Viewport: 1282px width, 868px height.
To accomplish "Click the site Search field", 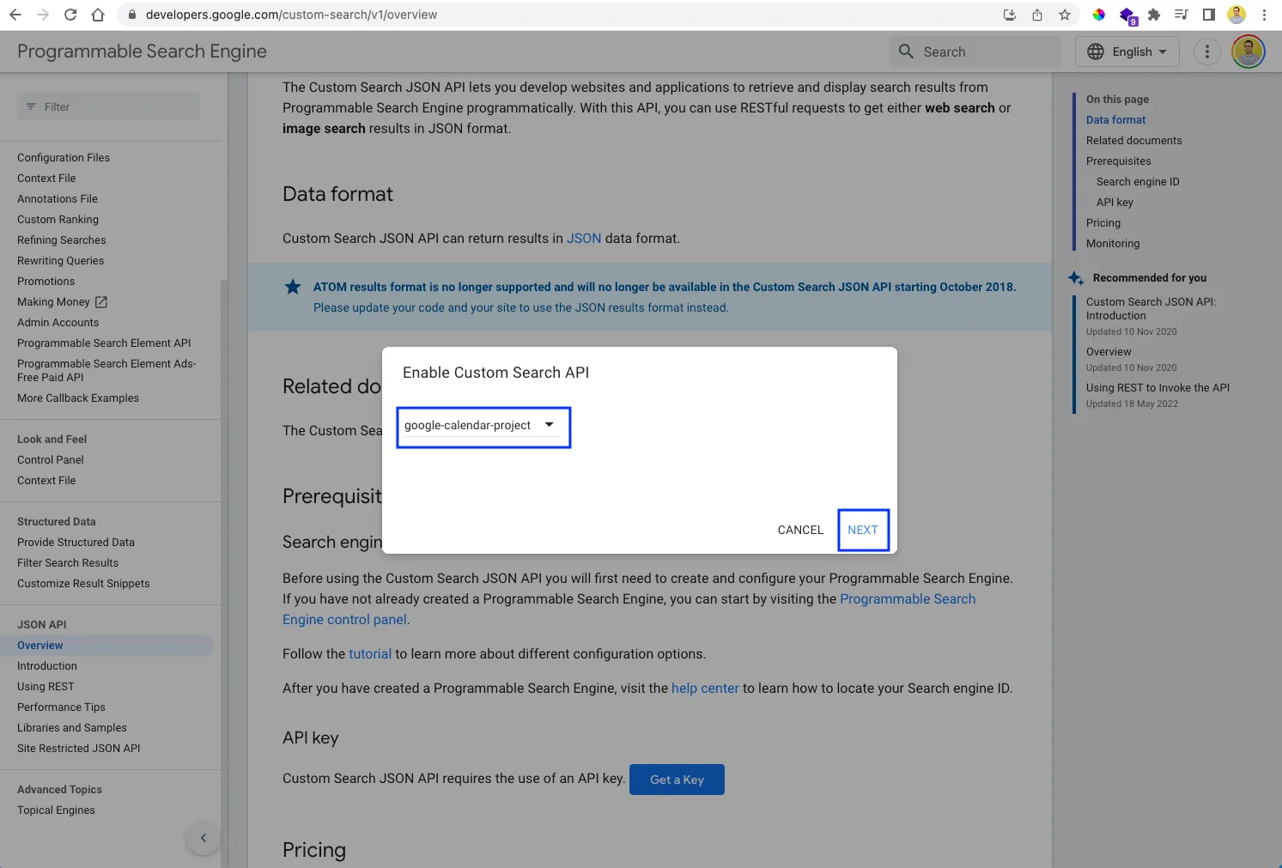I will point(976,52).
